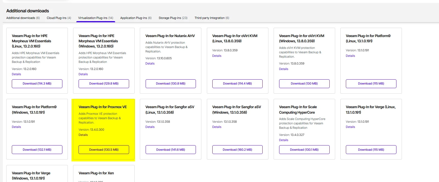
Task: Select the Virtualization Plug-ins tab
Action: 96,18
